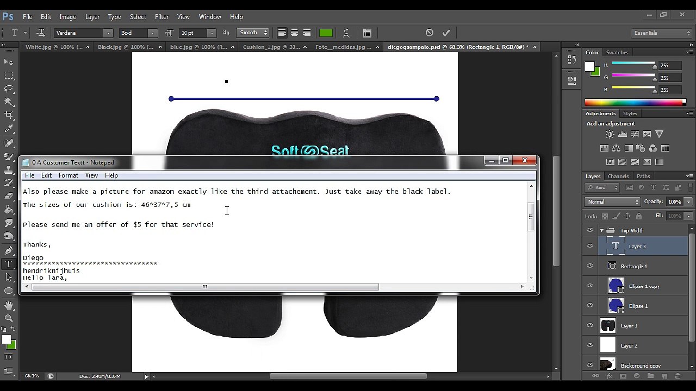Toggle layer filtering switch on or off
Screen dimensions: 696x391
tap(689, 188)
